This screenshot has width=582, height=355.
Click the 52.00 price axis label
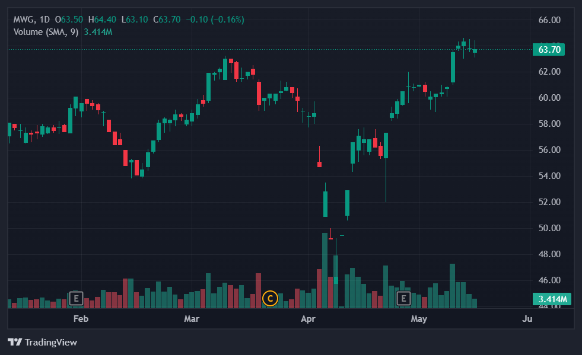coord(549,202)
